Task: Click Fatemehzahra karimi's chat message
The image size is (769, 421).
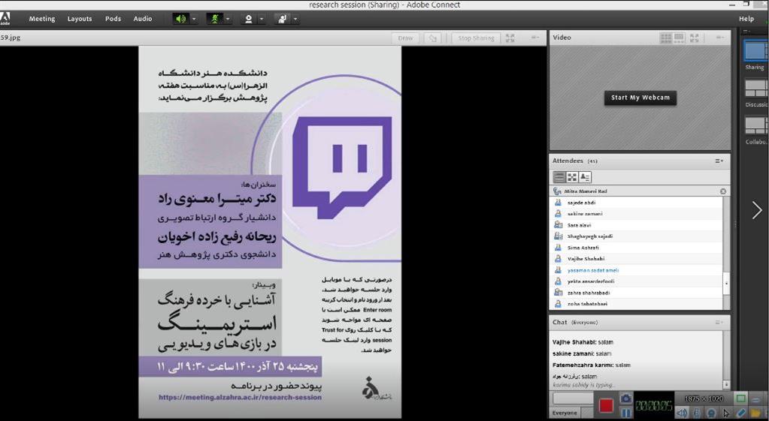Action: 592,365
